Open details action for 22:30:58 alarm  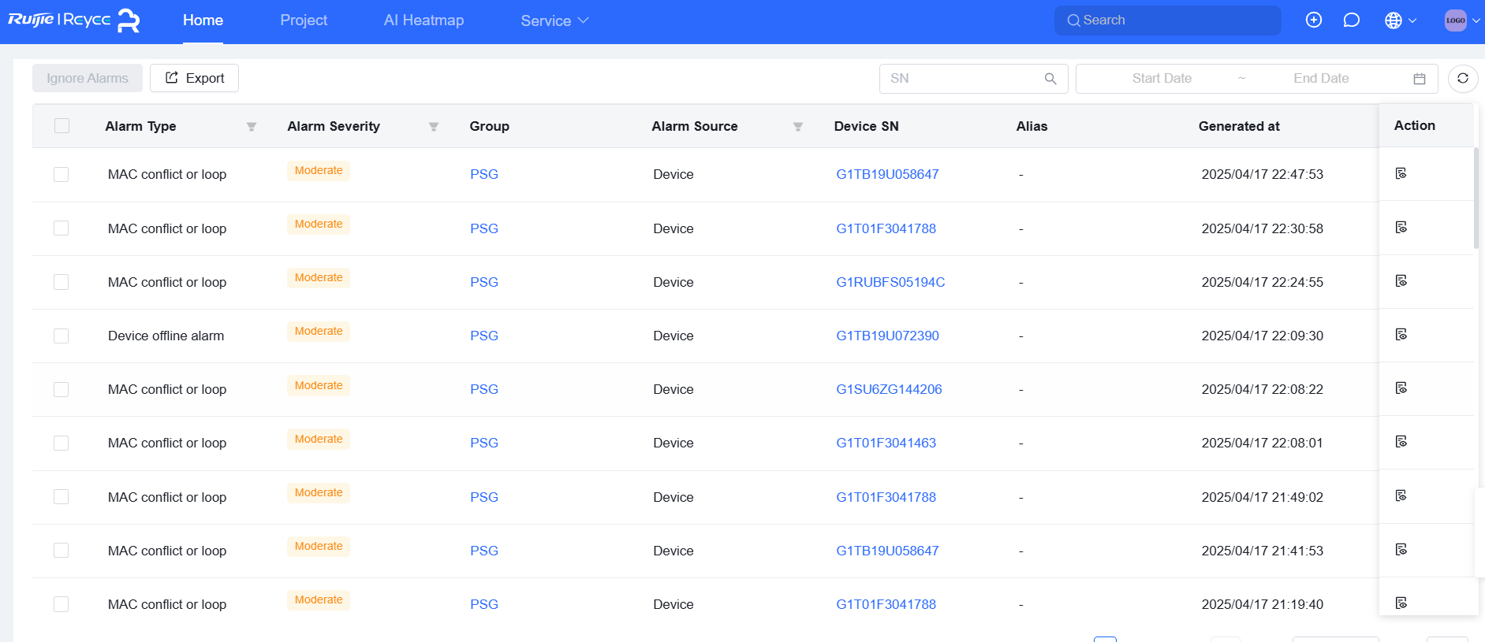tap(1401, 227)
